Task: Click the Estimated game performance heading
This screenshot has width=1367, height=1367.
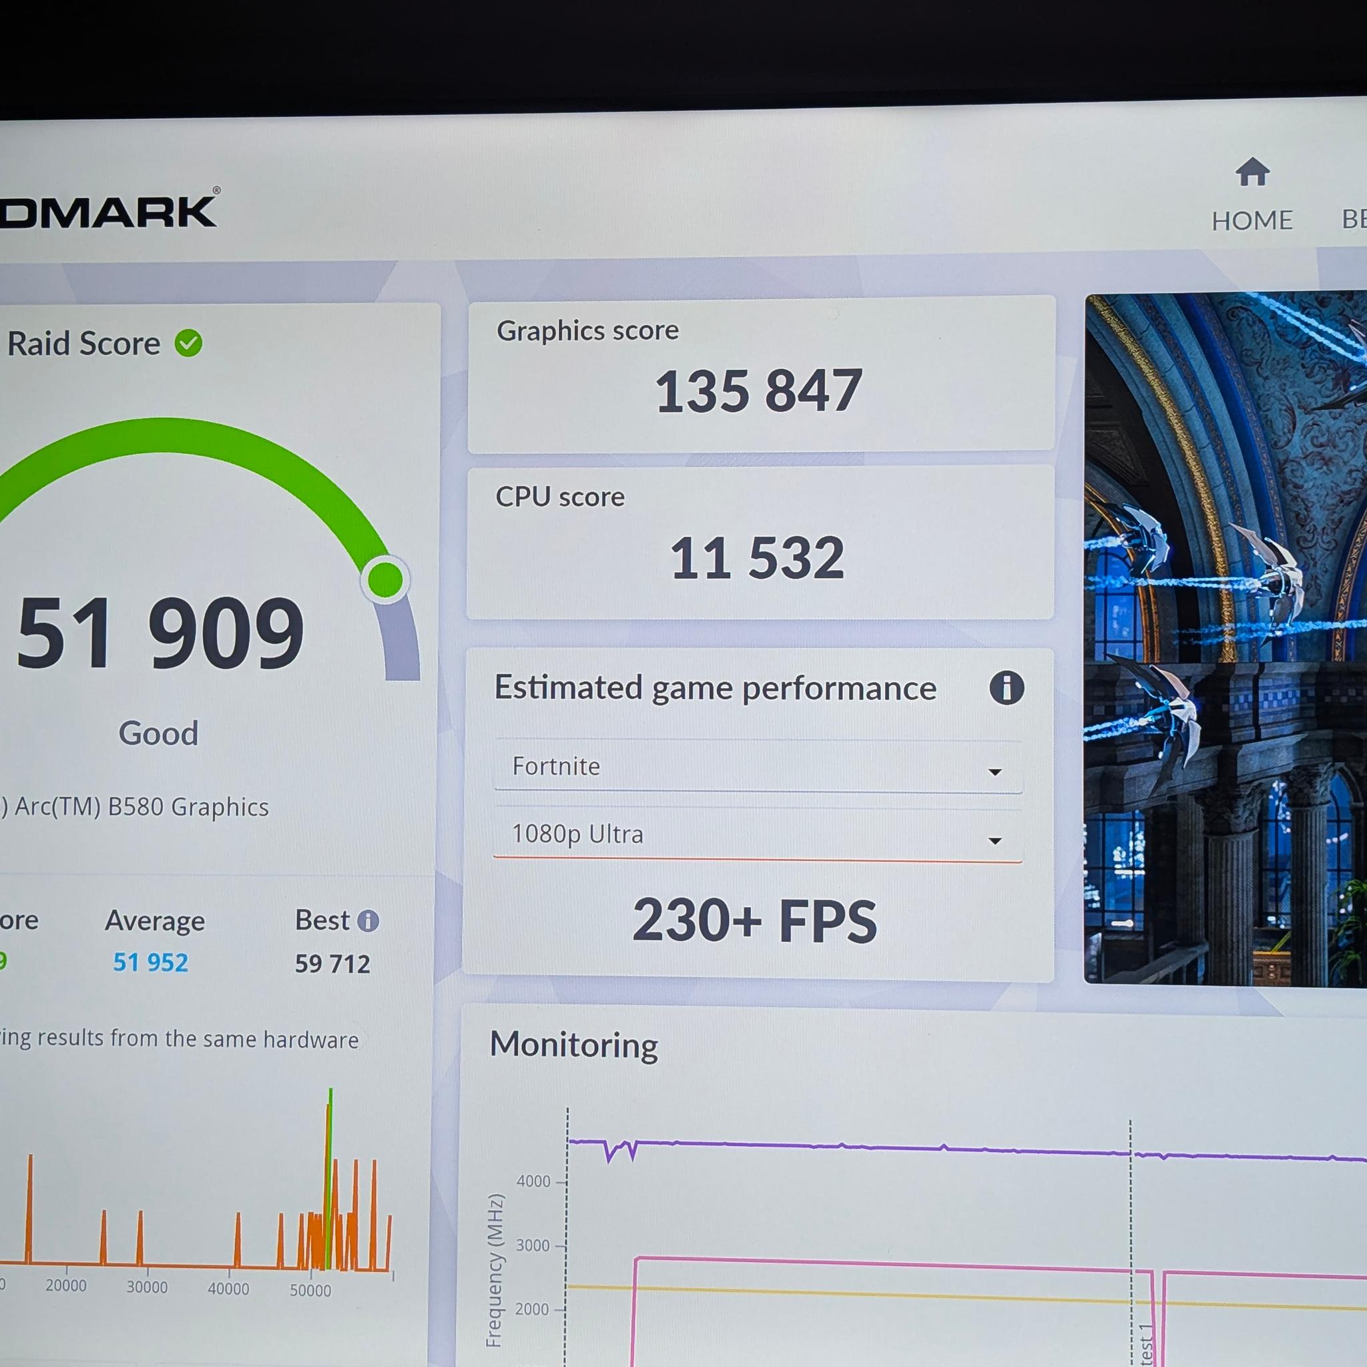Action: [x=716, y=688]
